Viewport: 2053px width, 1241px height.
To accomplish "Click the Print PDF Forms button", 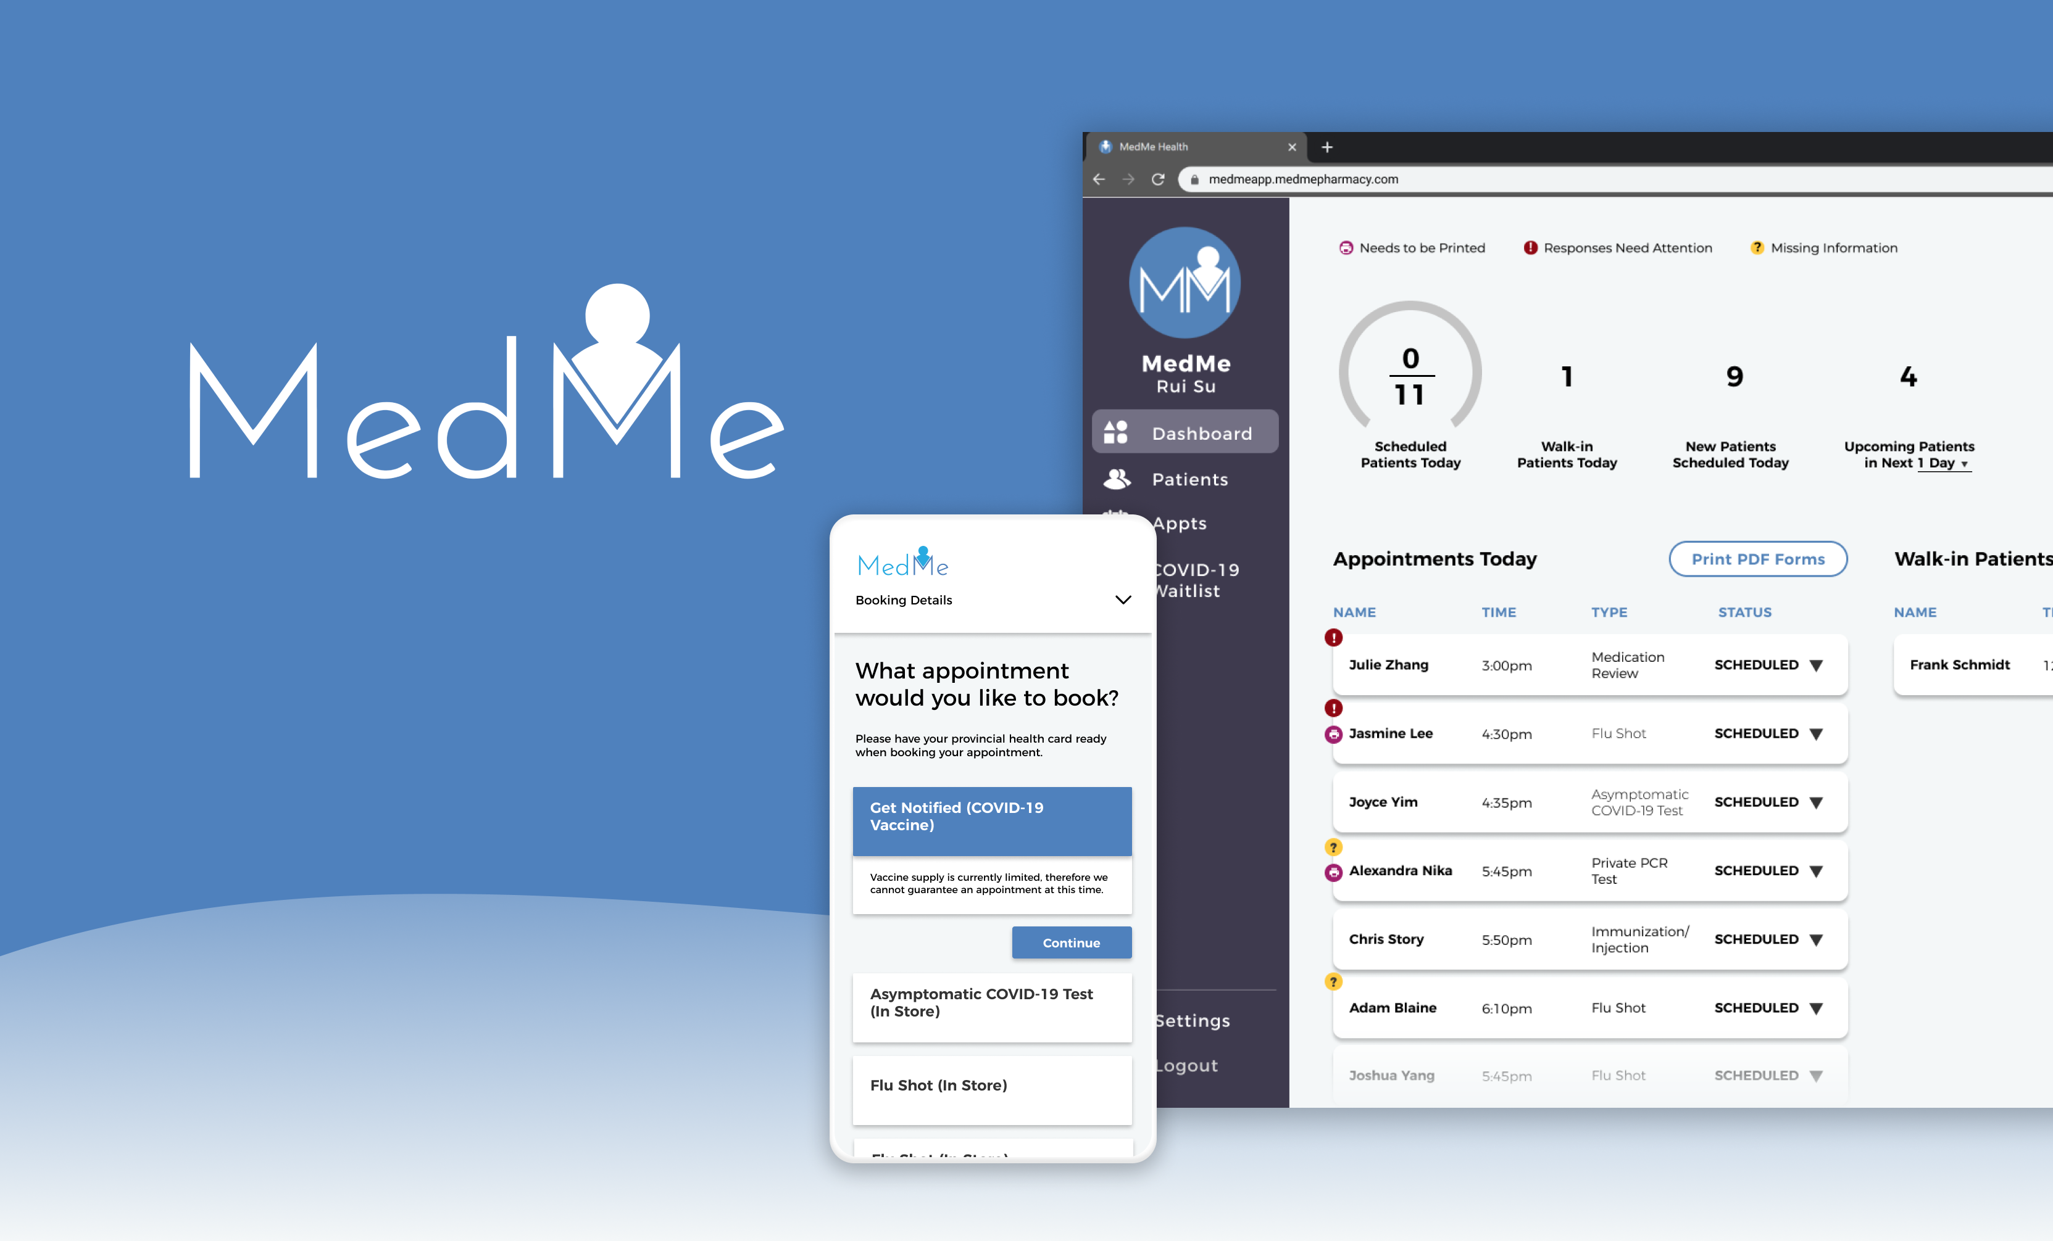I will (1758, 557).
